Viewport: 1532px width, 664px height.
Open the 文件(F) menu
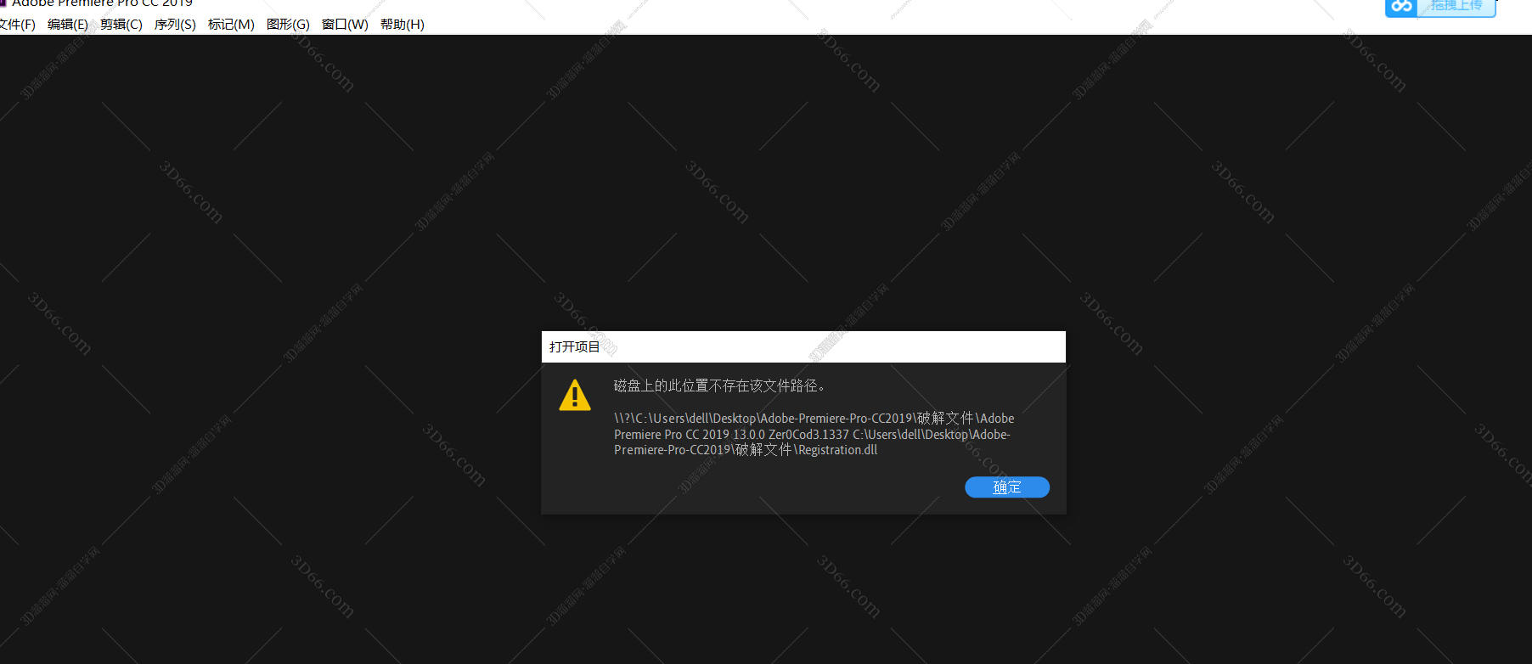[x=17, y=25]
